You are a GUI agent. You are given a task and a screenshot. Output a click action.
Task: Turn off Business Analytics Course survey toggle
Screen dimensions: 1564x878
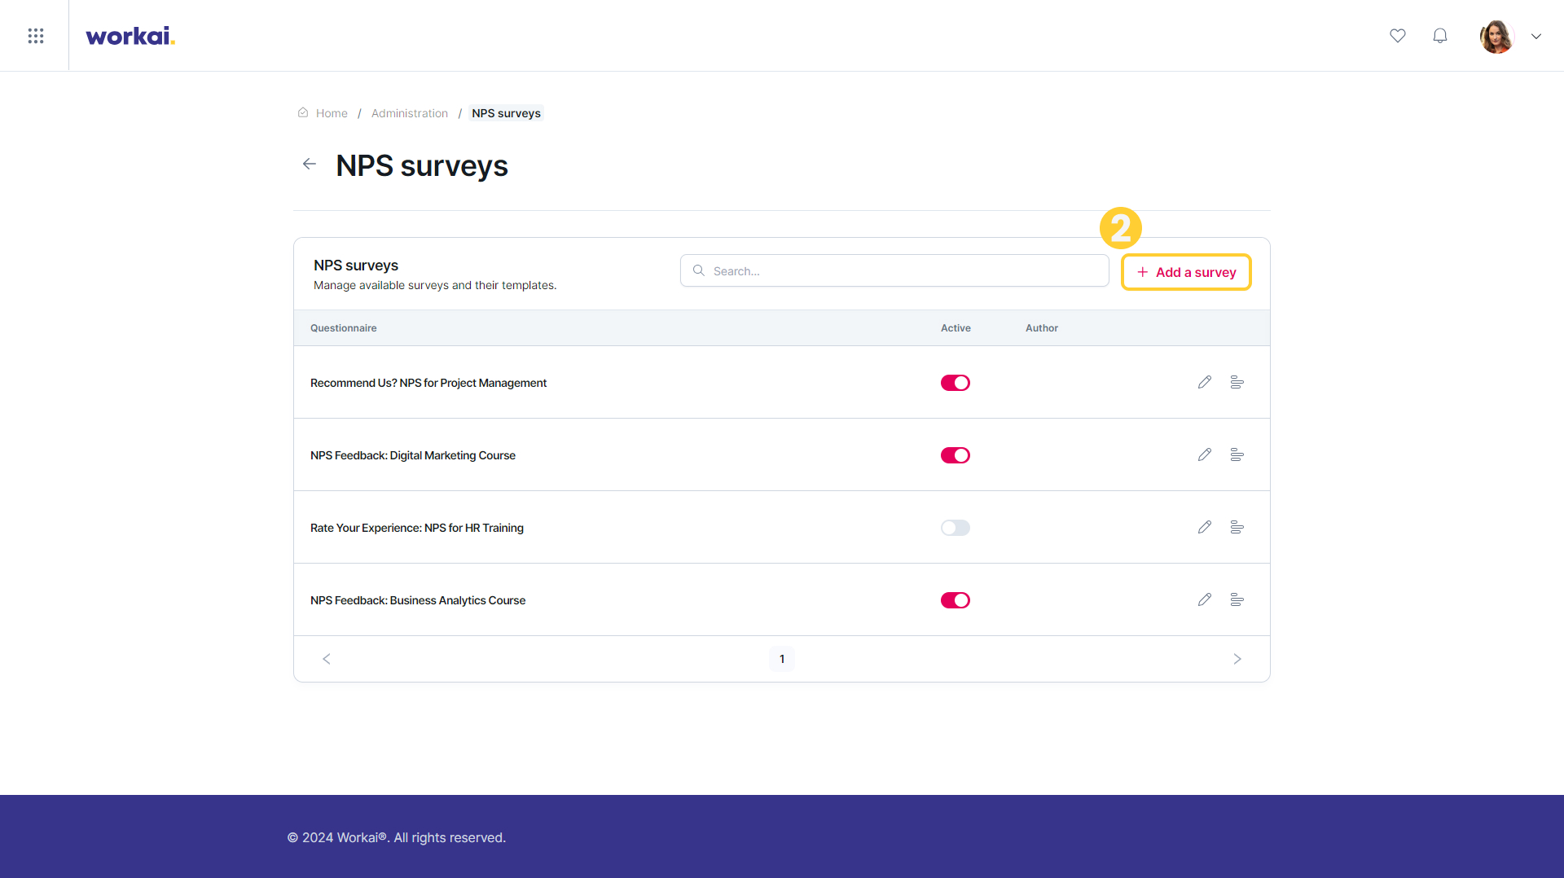coord(956,600)
